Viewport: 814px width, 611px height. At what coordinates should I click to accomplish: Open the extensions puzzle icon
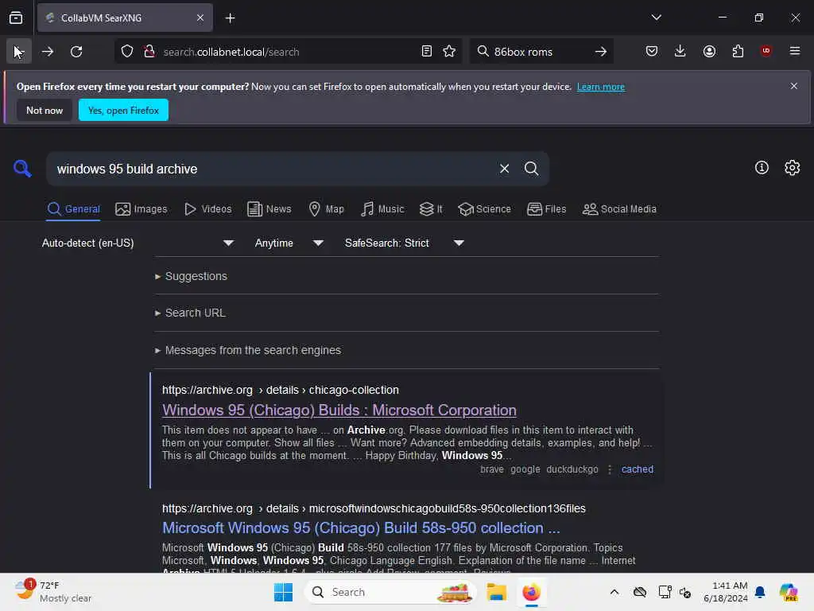coord(738,51)
